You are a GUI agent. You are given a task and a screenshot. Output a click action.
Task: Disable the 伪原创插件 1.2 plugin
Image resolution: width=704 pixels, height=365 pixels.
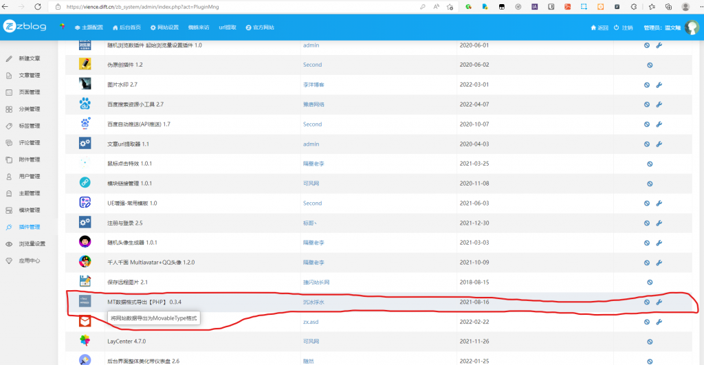(x=650, y=65)
